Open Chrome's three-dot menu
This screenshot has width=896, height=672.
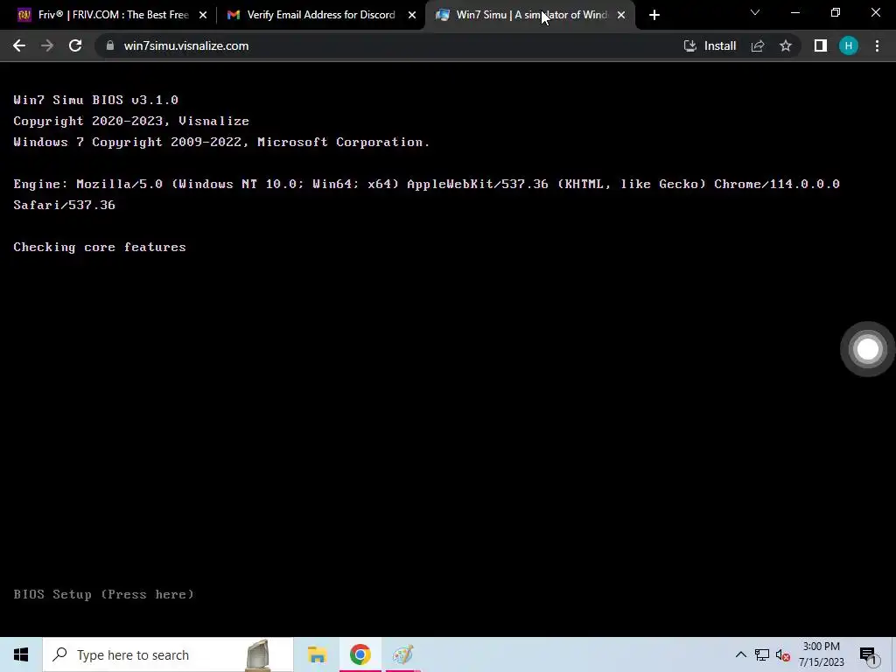click(877, 45)
